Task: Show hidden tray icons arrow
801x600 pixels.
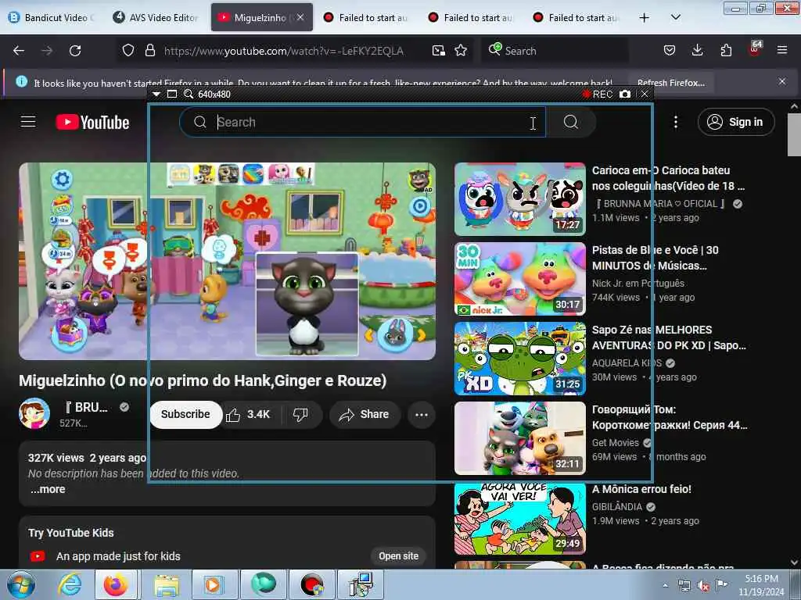Action: (x=665, y=585)
